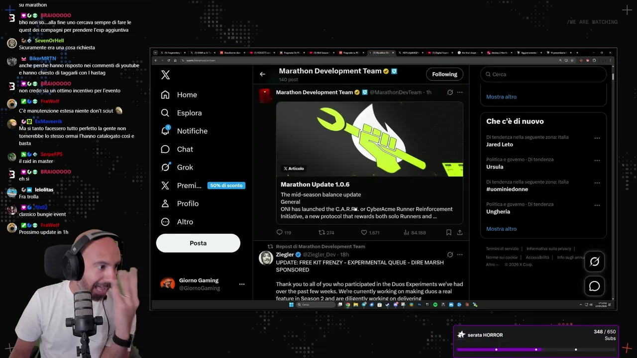The width and height of the screenshot is (637, 358).
Task: Click Ziegler author name
Action: coord(285,255)
